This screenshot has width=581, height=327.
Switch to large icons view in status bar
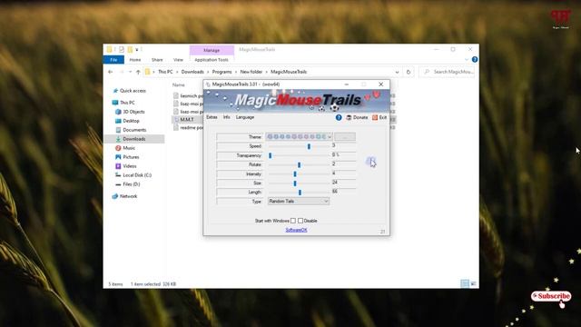[x=474, y=283]
